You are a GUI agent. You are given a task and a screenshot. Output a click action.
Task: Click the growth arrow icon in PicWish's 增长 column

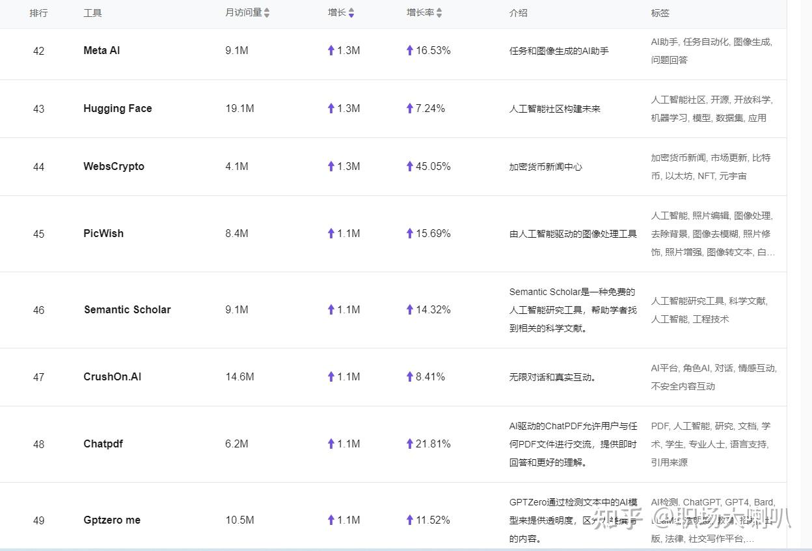click(331, 233)
